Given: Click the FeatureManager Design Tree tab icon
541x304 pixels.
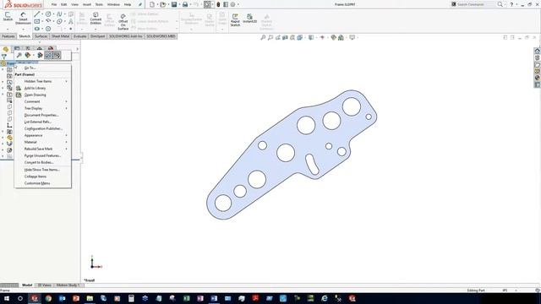Looking at the screenshot, I should coord(6,49).
